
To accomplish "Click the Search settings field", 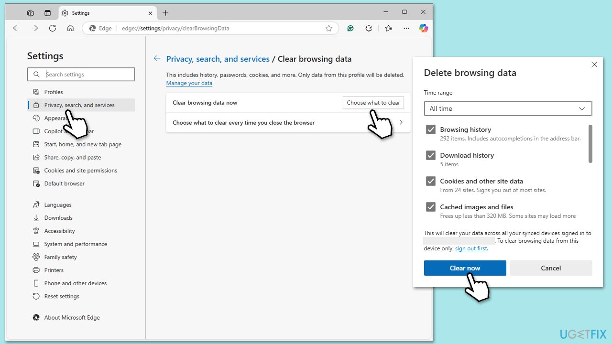I will [81, 75].
